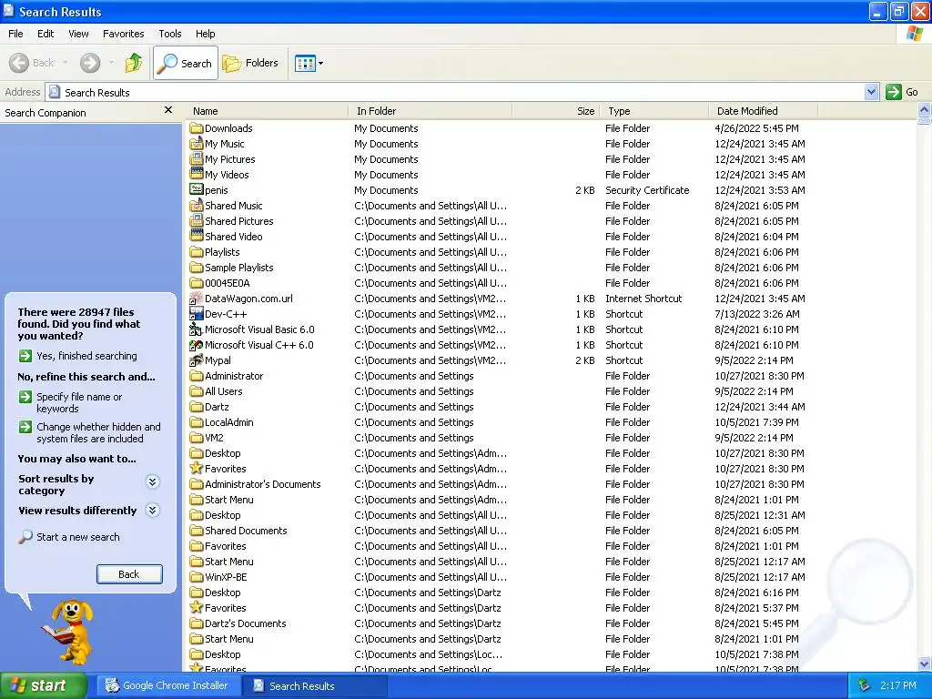Sort by the Name column header
This screenshot has width=932, height=699.
pyautogui.click(x=267, y=111)
